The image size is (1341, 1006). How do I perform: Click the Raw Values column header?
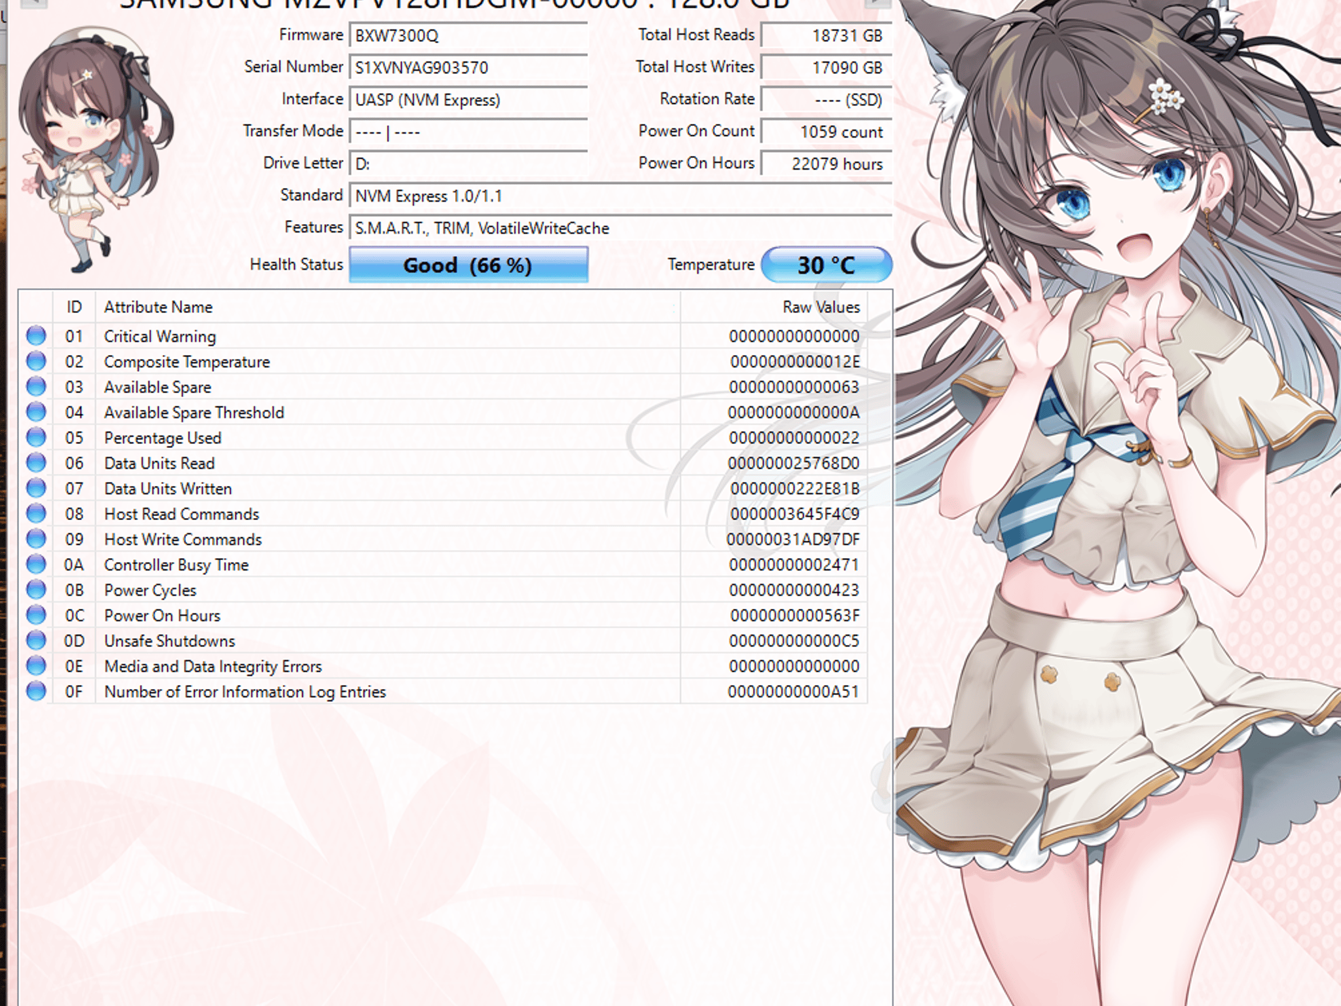pos(774,307)
